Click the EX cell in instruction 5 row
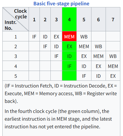Image resolution: width=123 pixels, height=136 pixels. click(113, 76)
